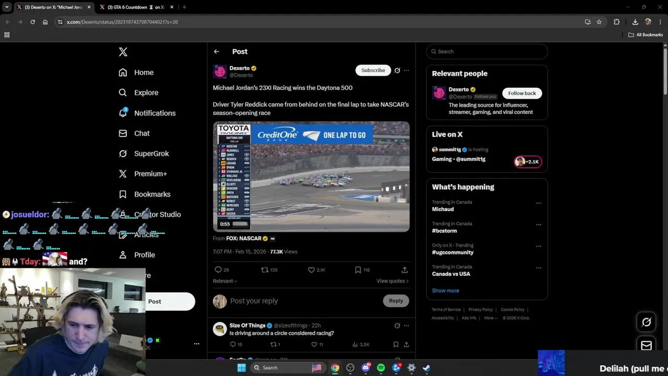
Task: Open SuperGrok in the sidebar
Action: pos(144,154)
